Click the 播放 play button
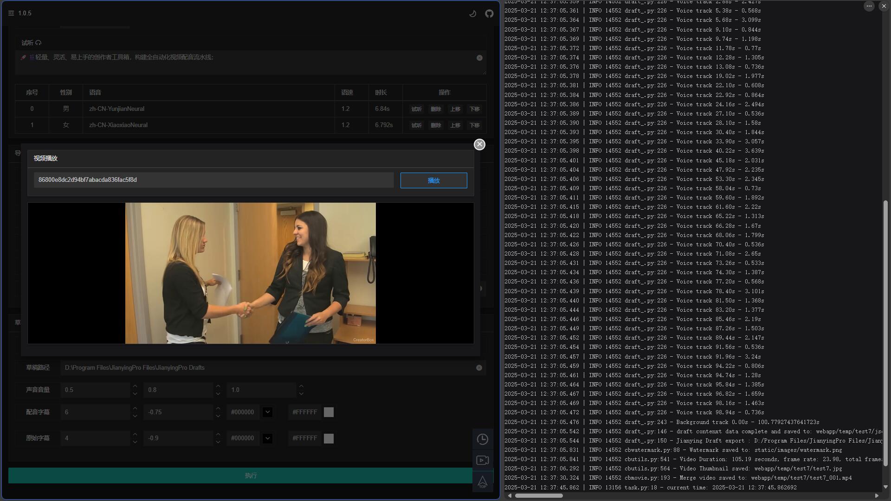The height and width of the screenshot is (501, 891). (433, 180)
